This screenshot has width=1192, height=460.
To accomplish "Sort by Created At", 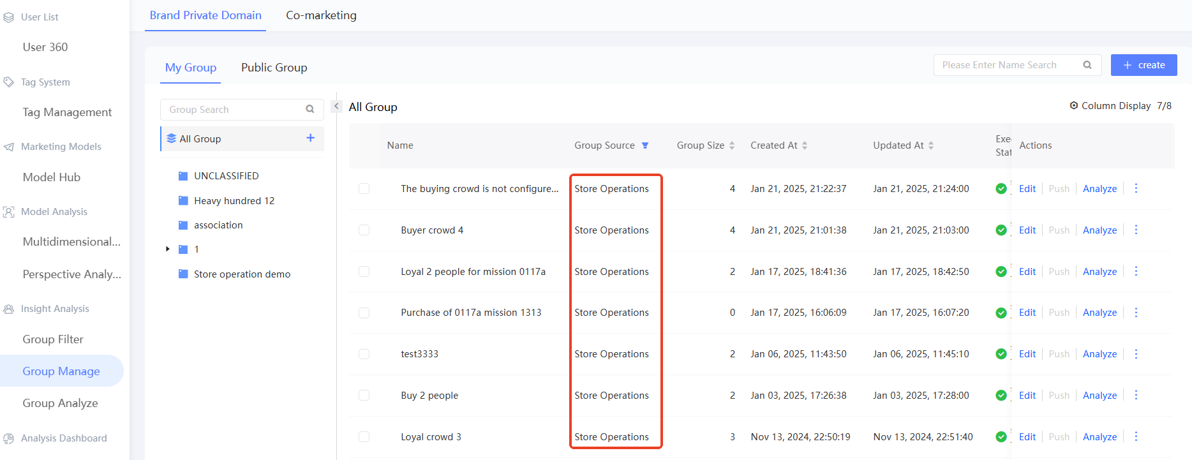I will coord(805,145).
